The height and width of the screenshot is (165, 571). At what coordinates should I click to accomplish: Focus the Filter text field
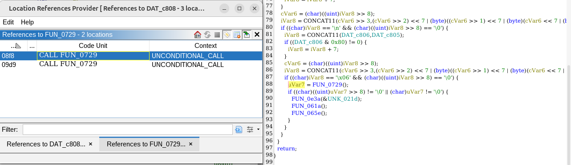pyautogui.click(x=127, y=130)
